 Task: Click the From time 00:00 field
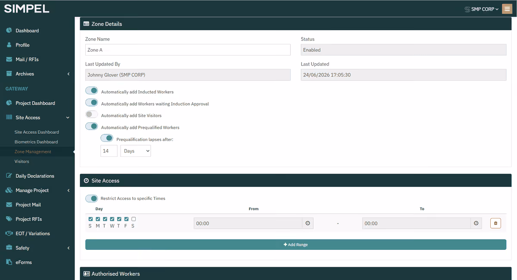point(248,223)
